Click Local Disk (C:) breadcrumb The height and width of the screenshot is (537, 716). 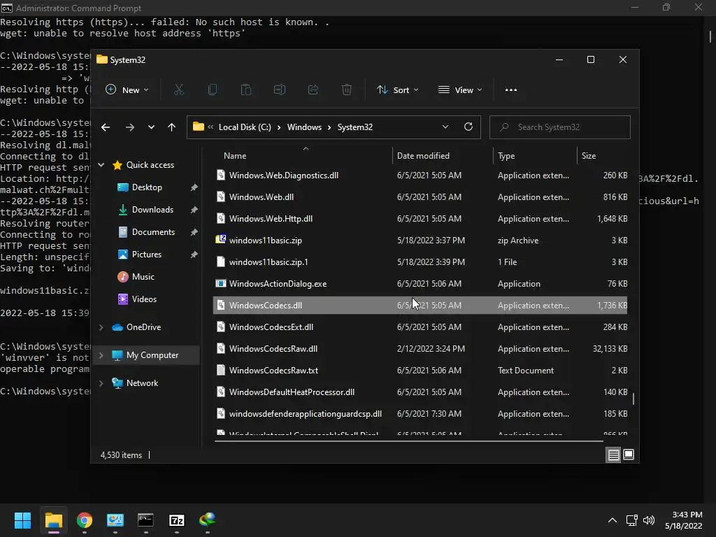coord(245,127)
